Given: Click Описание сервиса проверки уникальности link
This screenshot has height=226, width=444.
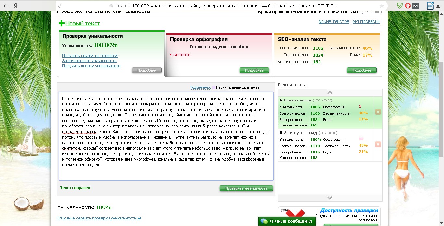Looking at the screenshot, I should (97, 218).
